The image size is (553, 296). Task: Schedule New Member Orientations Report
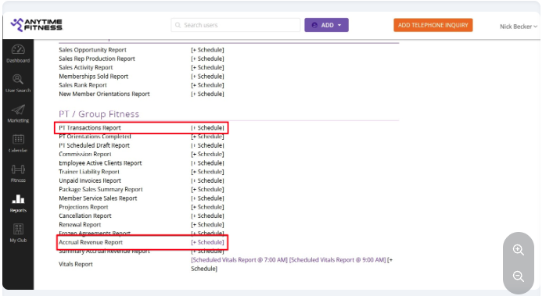207,94
